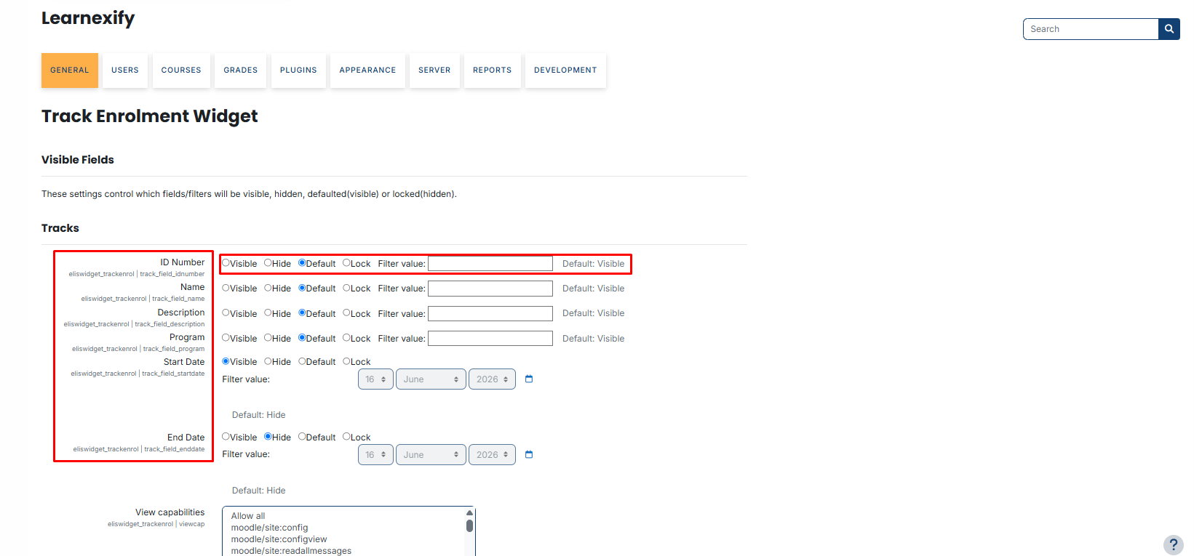
Task: Click the Name filter value field
Action: click(x=490, y=289)
